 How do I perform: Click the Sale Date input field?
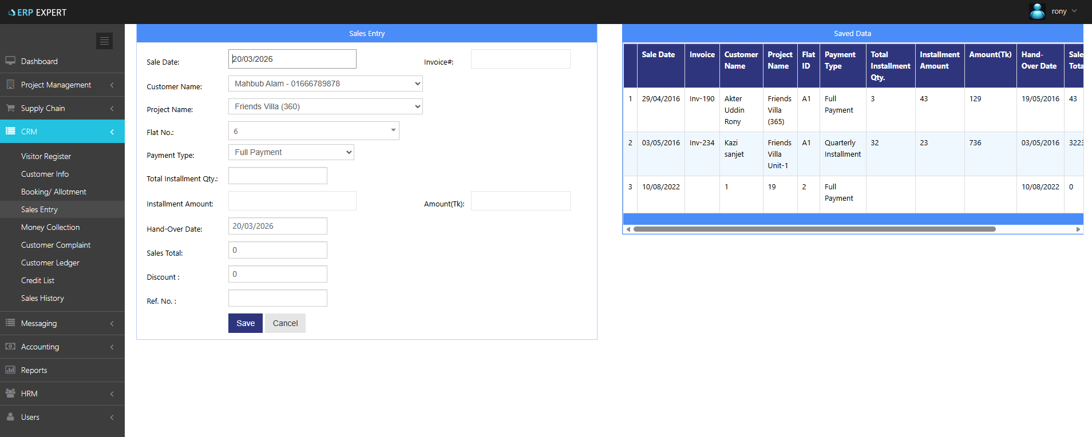tap(292, 59)
